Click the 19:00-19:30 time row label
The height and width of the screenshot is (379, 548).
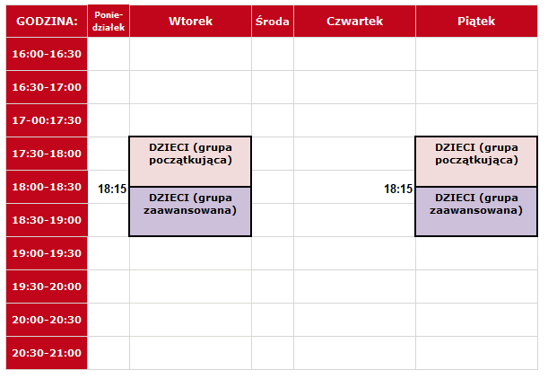click(x=47, y=253)
